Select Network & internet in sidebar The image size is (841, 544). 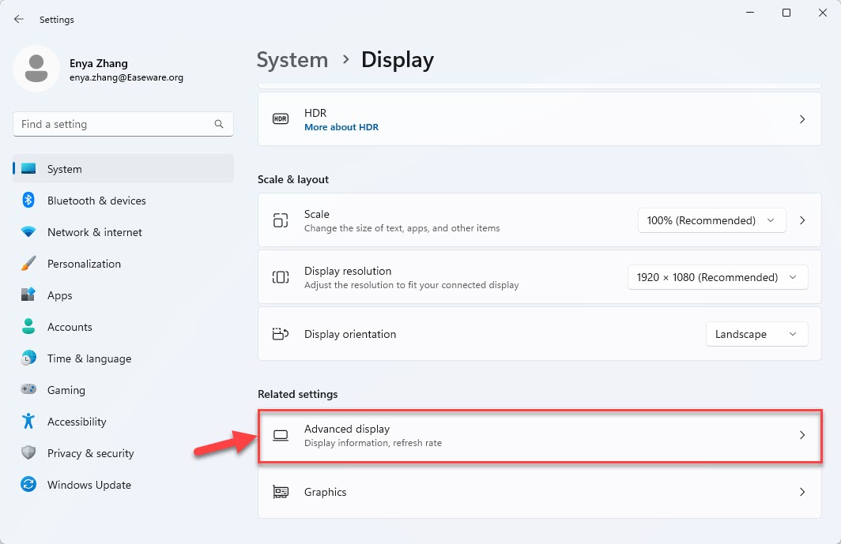click(123, 232)
